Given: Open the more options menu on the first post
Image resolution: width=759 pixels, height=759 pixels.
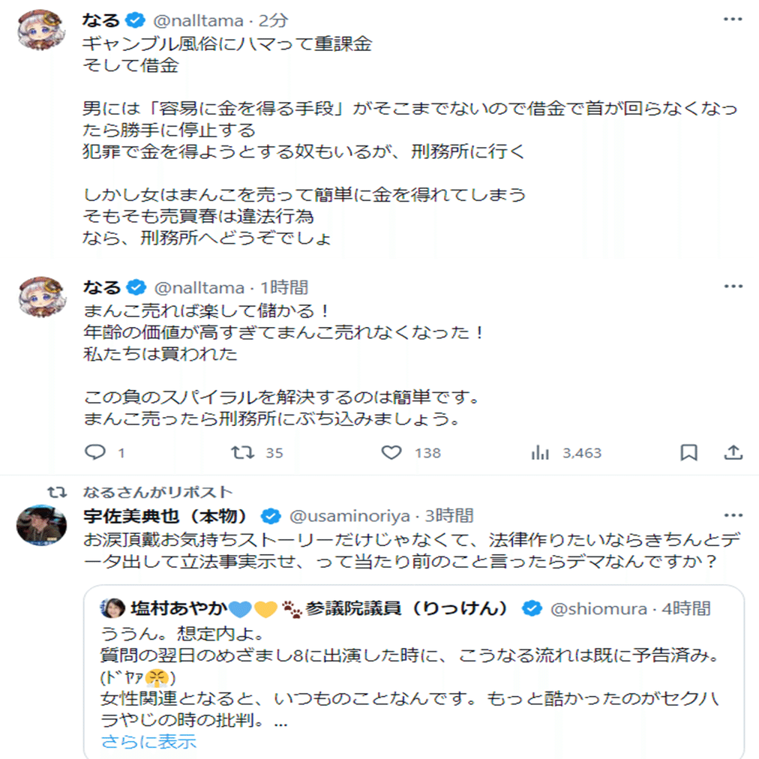Looking at the screenshot, I should click(x=733, y=19).
